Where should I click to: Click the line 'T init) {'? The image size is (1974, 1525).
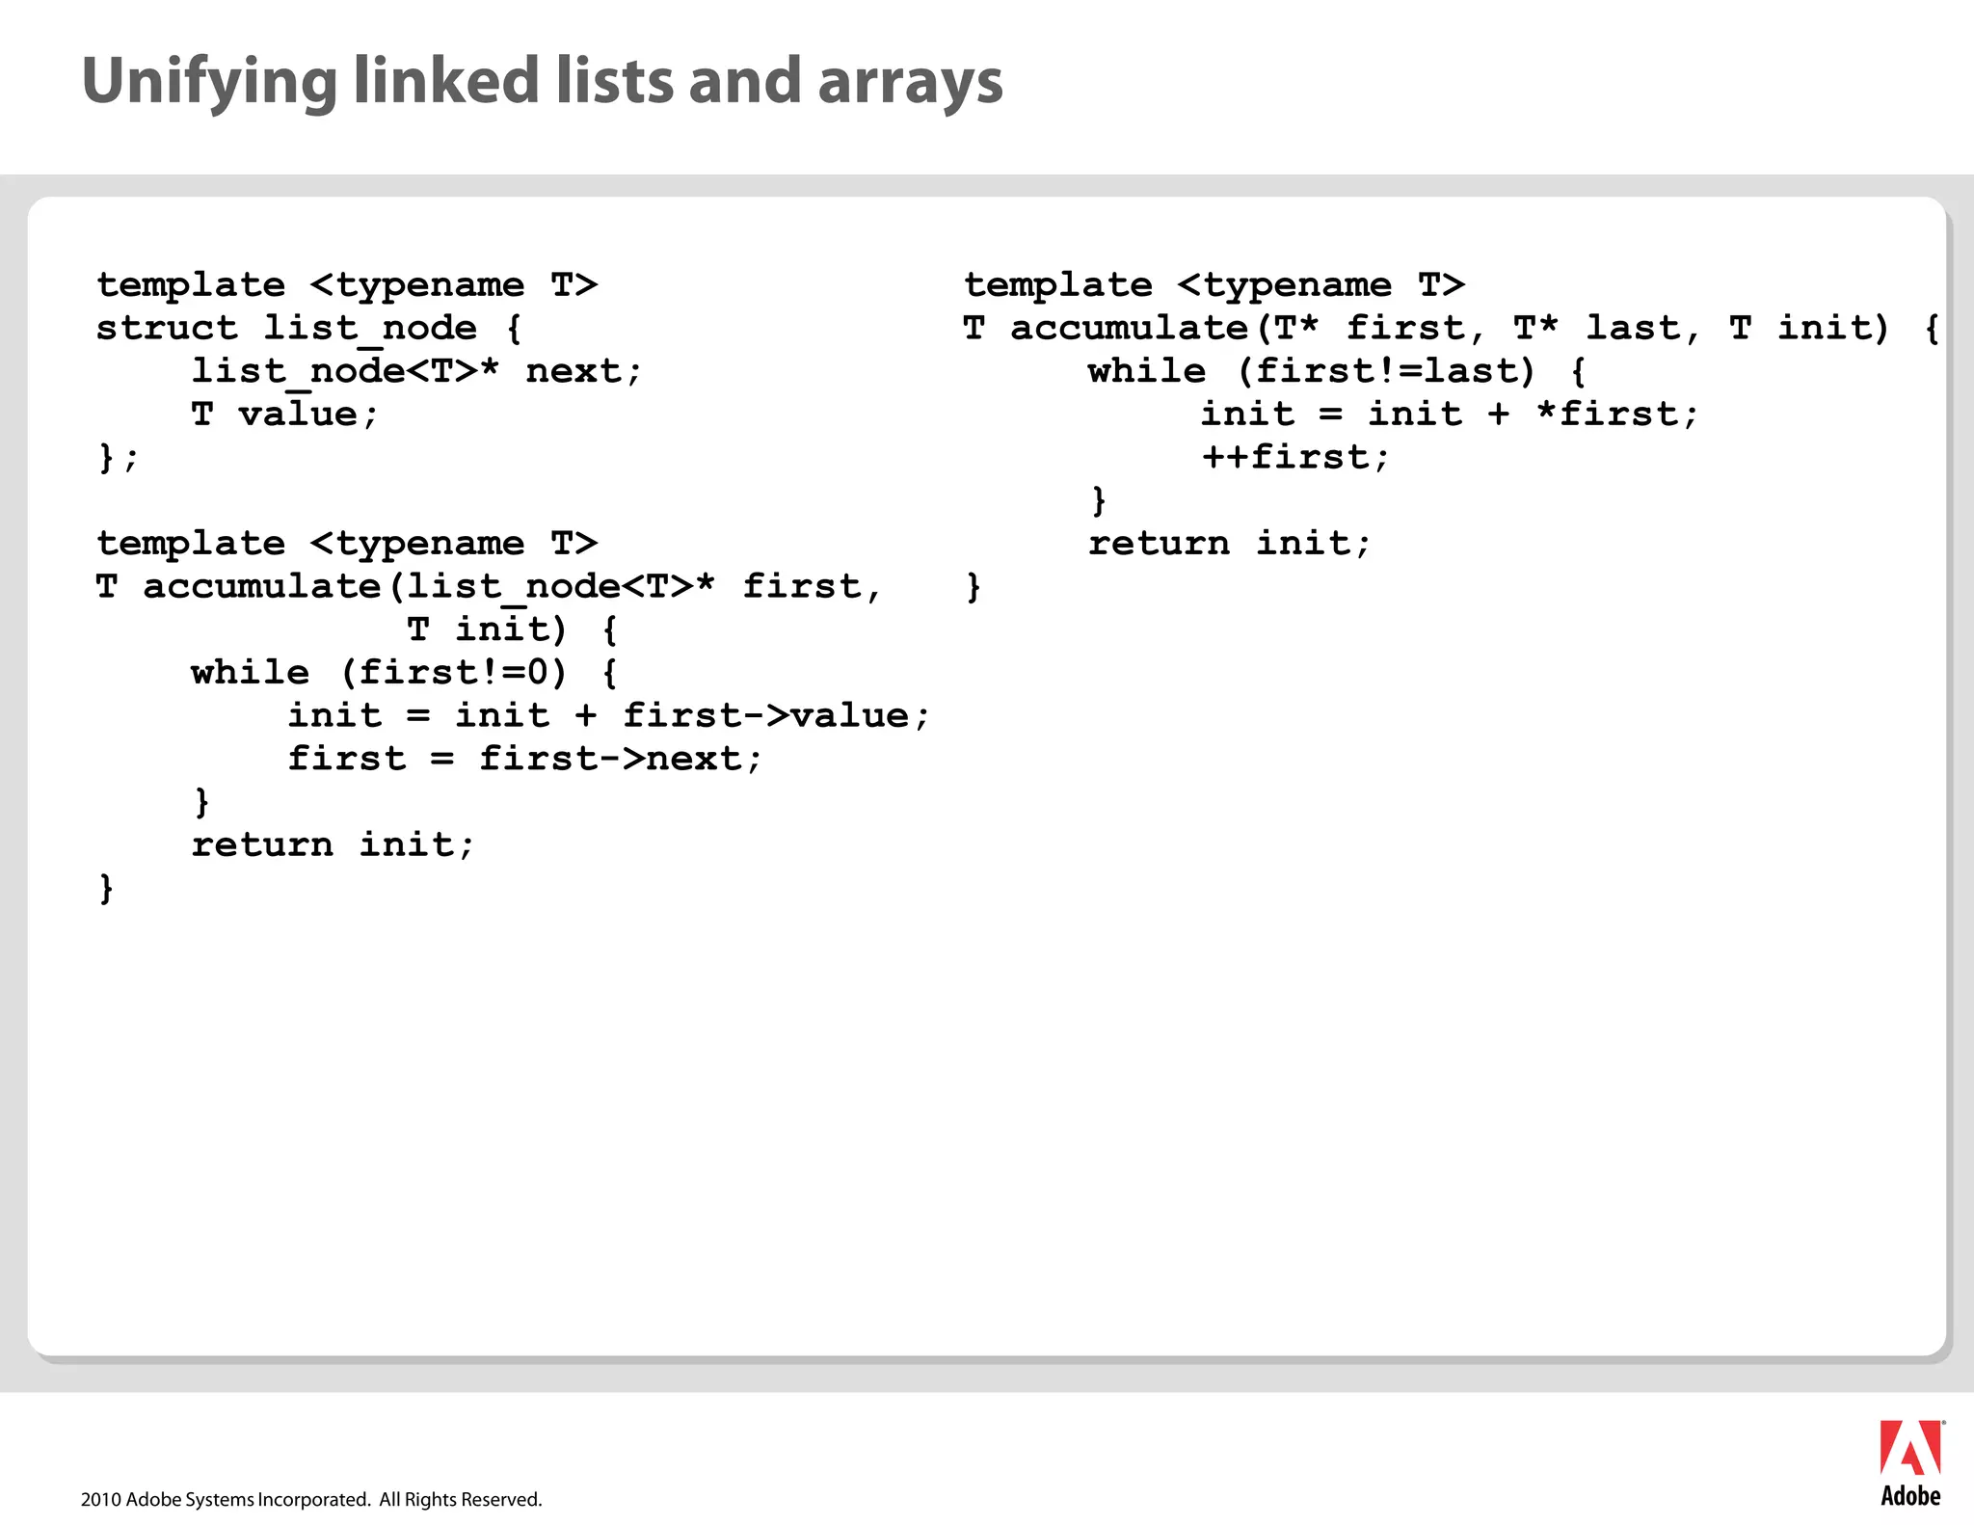click(x=512, y=630)
